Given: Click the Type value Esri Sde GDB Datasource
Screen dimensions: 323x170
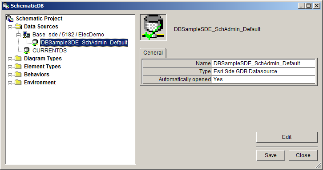Looking at the screenshot, I should click(x=264, y=71).
